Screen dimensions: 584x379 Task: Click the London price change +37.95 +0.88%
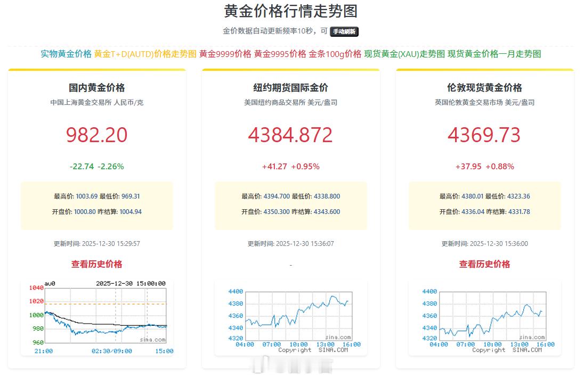point(484,166)
